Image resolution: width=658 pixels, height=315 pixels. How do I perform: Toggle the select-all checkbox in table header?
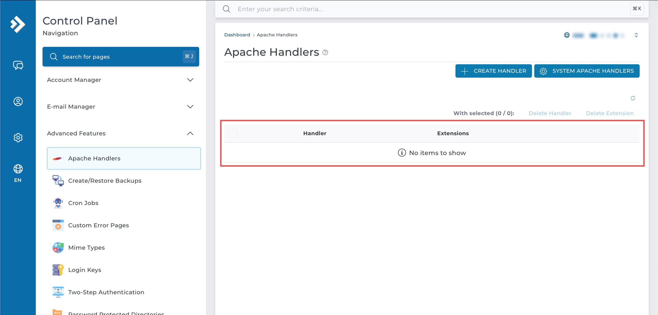click(x=233, y=133)
